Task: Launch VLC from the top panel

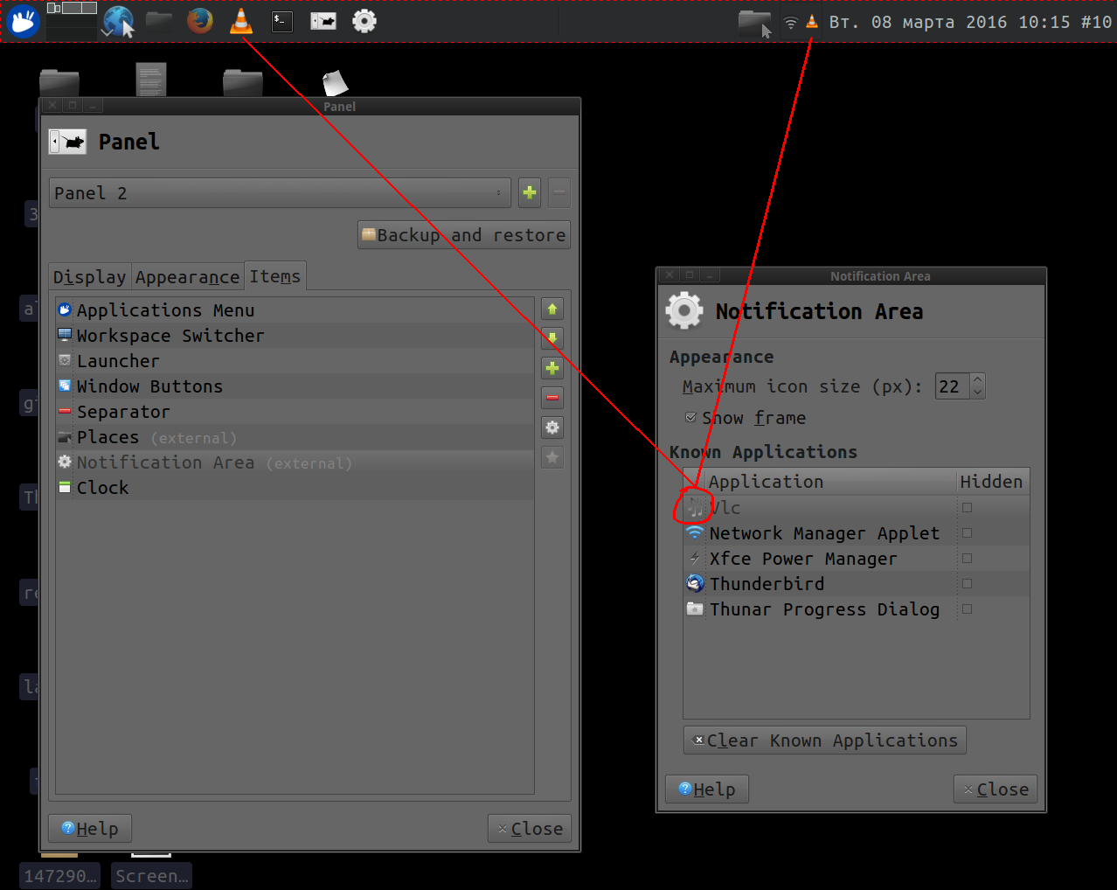Action: coord(241,21)
